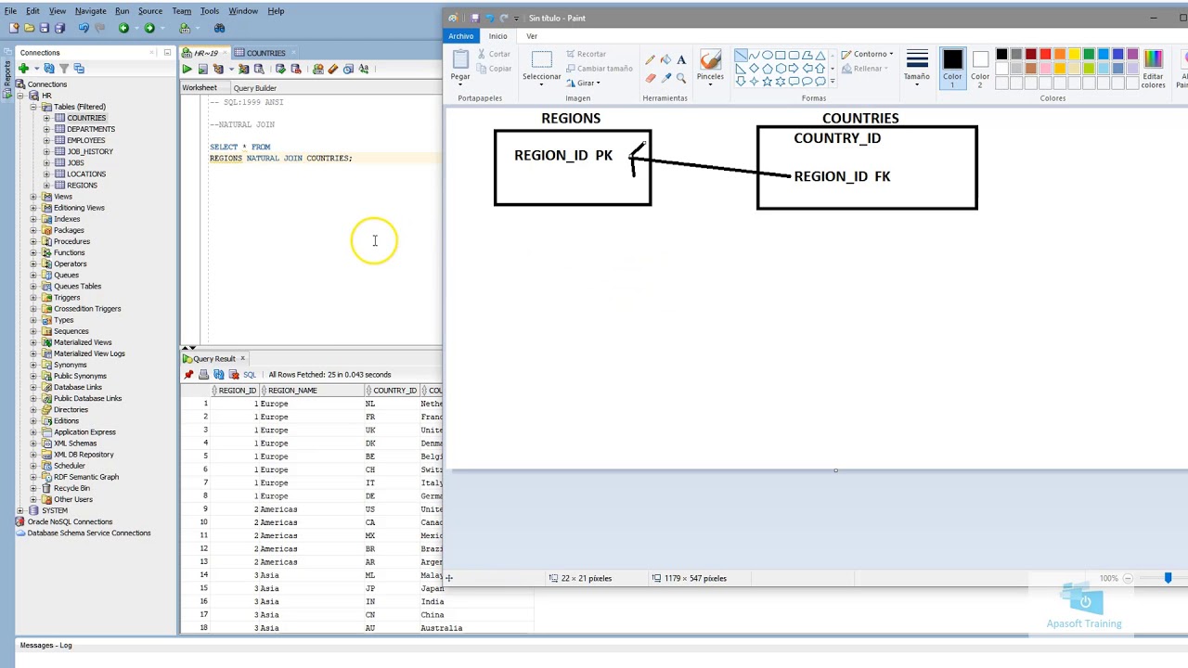Click the Rollback icon in the worksheet toolbar
Viewport: 1188px width, 668px height.
(x=296, y=69)
